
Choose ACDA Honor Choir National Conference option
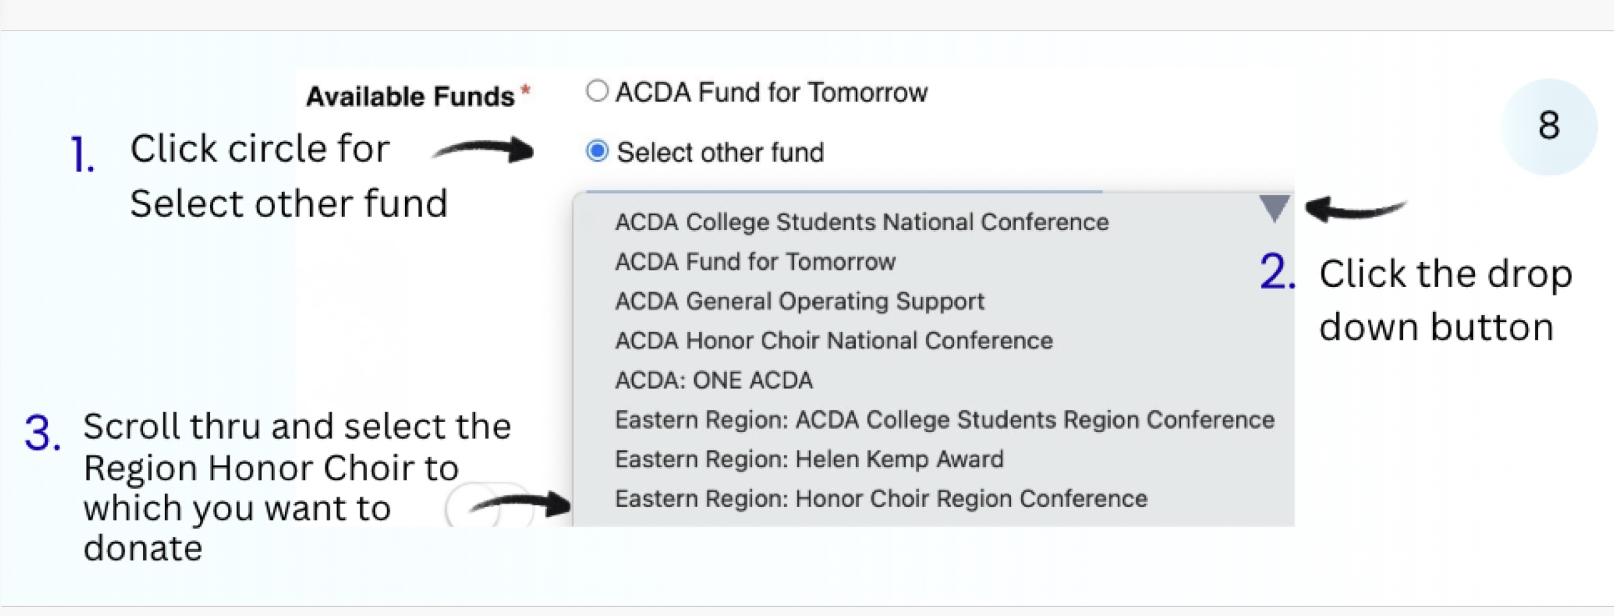(x=833, y=341)
